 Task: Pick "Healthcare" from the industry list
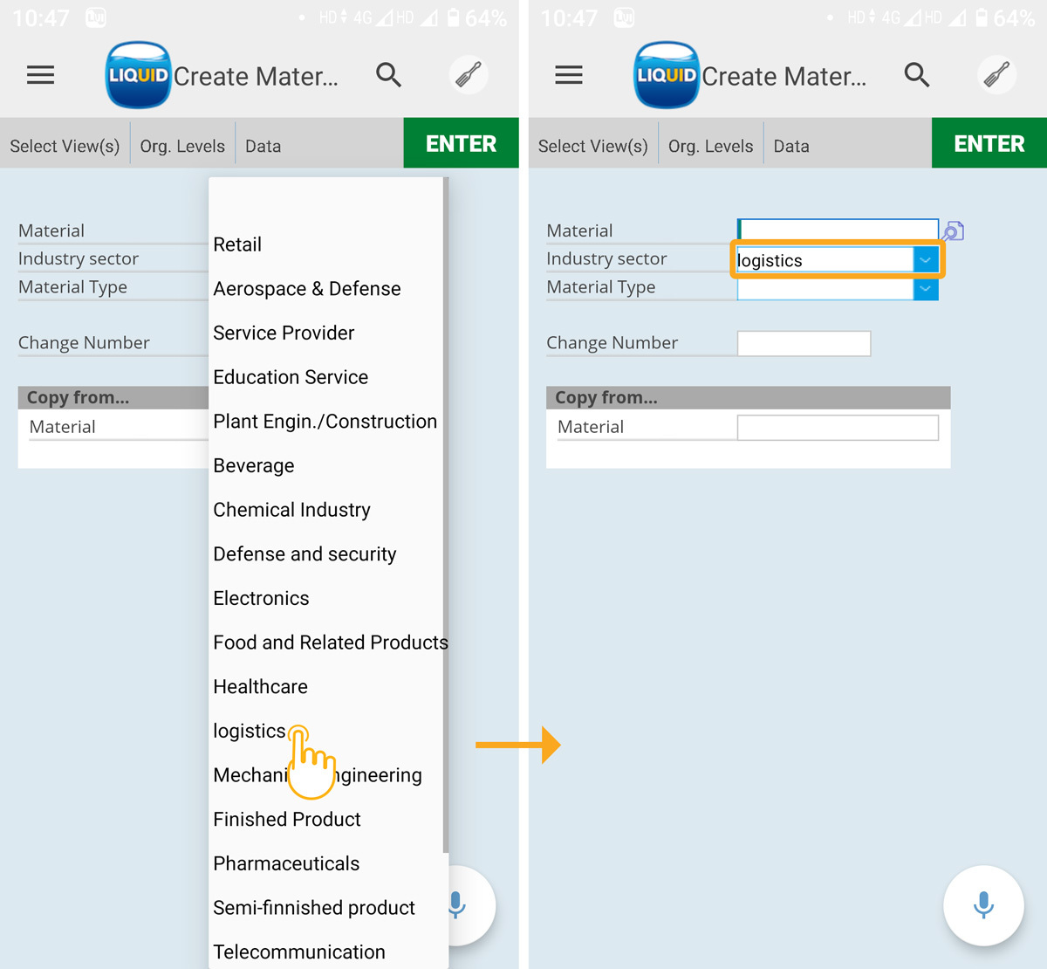tap(260, 687)
